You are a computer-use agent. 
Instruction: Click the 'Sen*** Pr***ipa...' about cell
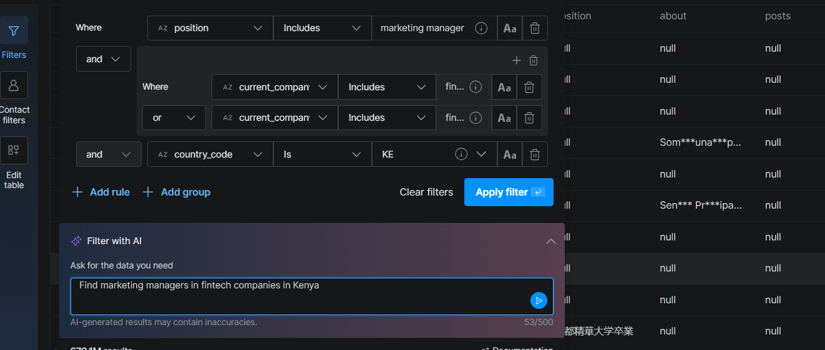(x=700, y=206)
